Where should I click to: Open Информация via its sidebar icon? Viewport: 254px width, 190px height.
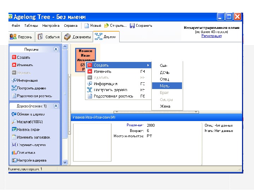point(14,80)
